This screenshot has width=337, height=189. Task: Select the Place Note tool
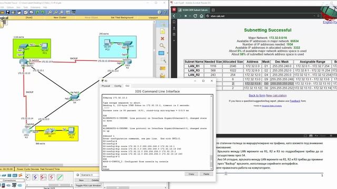tap(163, 31)
